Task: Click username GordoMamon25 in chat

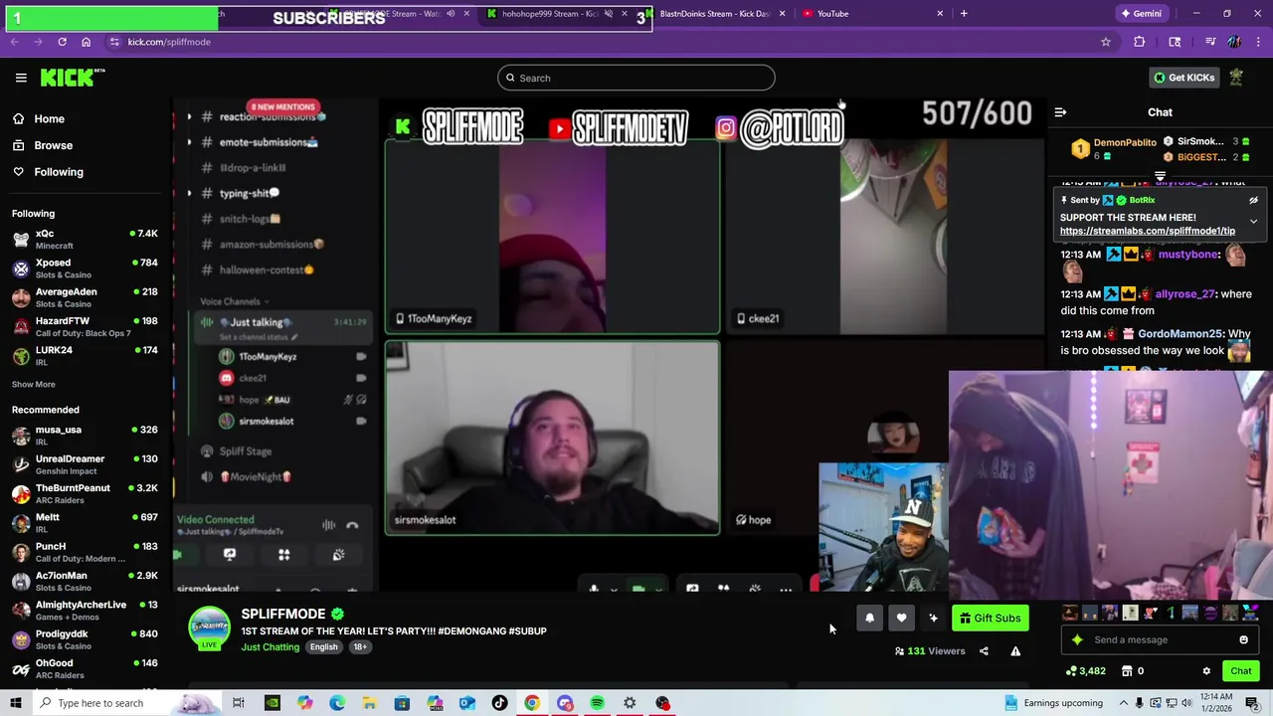Action: (1181, 334)
